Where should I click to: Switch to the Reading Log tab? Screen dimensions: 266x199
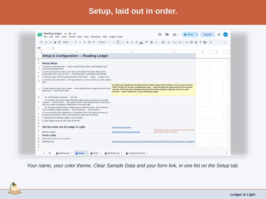pos(113,153)
